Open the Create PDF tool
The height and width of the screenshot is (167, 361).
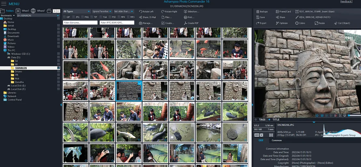[186, 23]
